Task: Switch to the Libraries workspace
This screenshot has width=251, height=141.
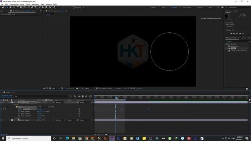Action: 200,7
